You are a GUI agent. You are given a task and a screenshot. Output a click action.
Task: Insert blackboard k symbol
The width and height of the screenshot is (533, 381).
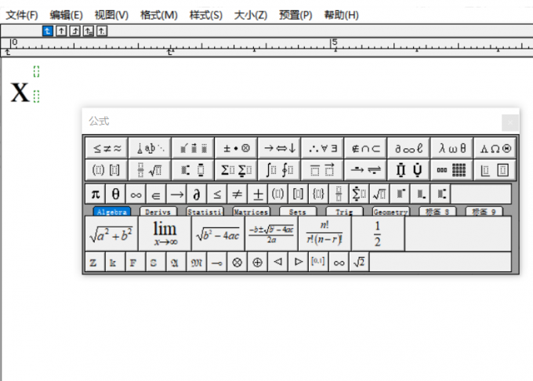[115, 262]
